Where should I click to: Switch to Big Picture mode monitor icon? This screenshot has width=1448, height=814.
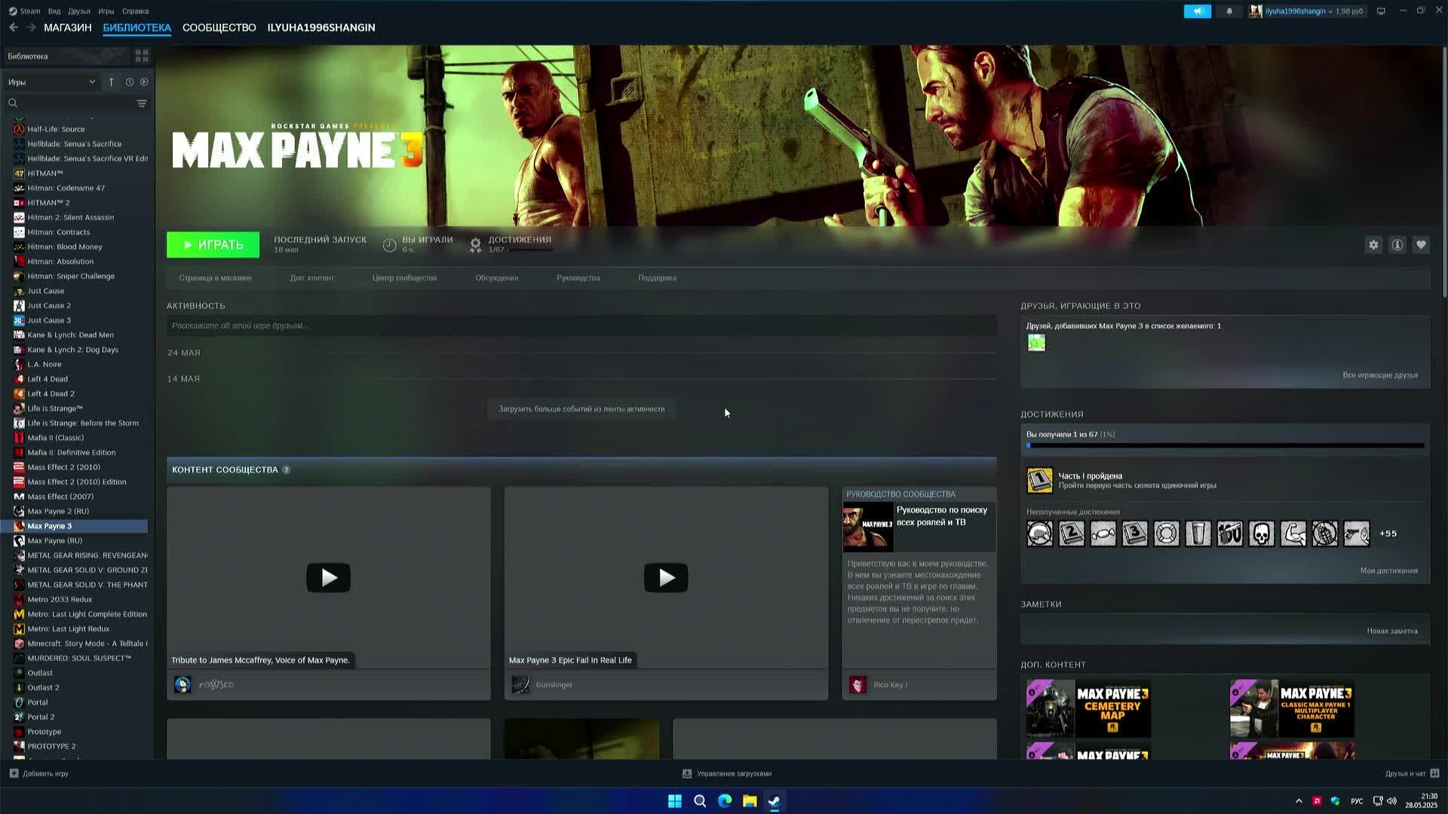[x=1381, y=11]
